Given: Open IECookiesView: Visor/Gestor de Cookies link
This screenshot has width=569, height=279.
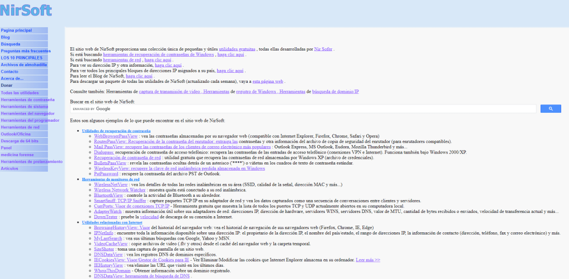Looking at the screenshot, I should pos(141,260).
